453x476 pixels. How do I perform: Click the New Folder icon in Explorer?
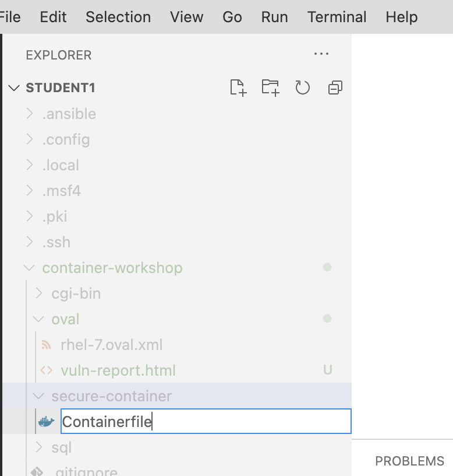coord(270,87)
